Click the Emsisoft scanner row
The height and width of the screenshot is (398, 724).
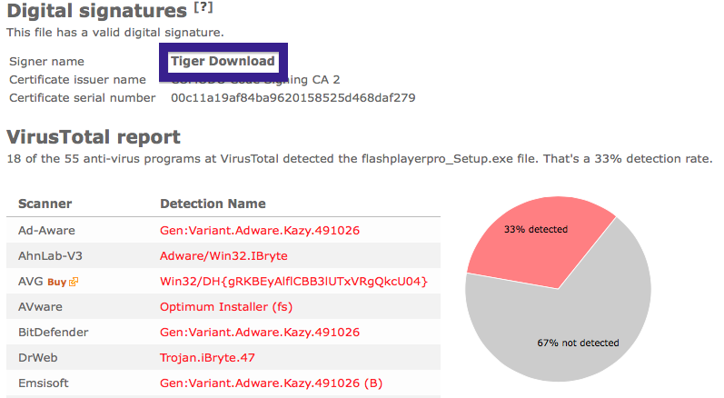pyautogui.click(x=223, y=383)
